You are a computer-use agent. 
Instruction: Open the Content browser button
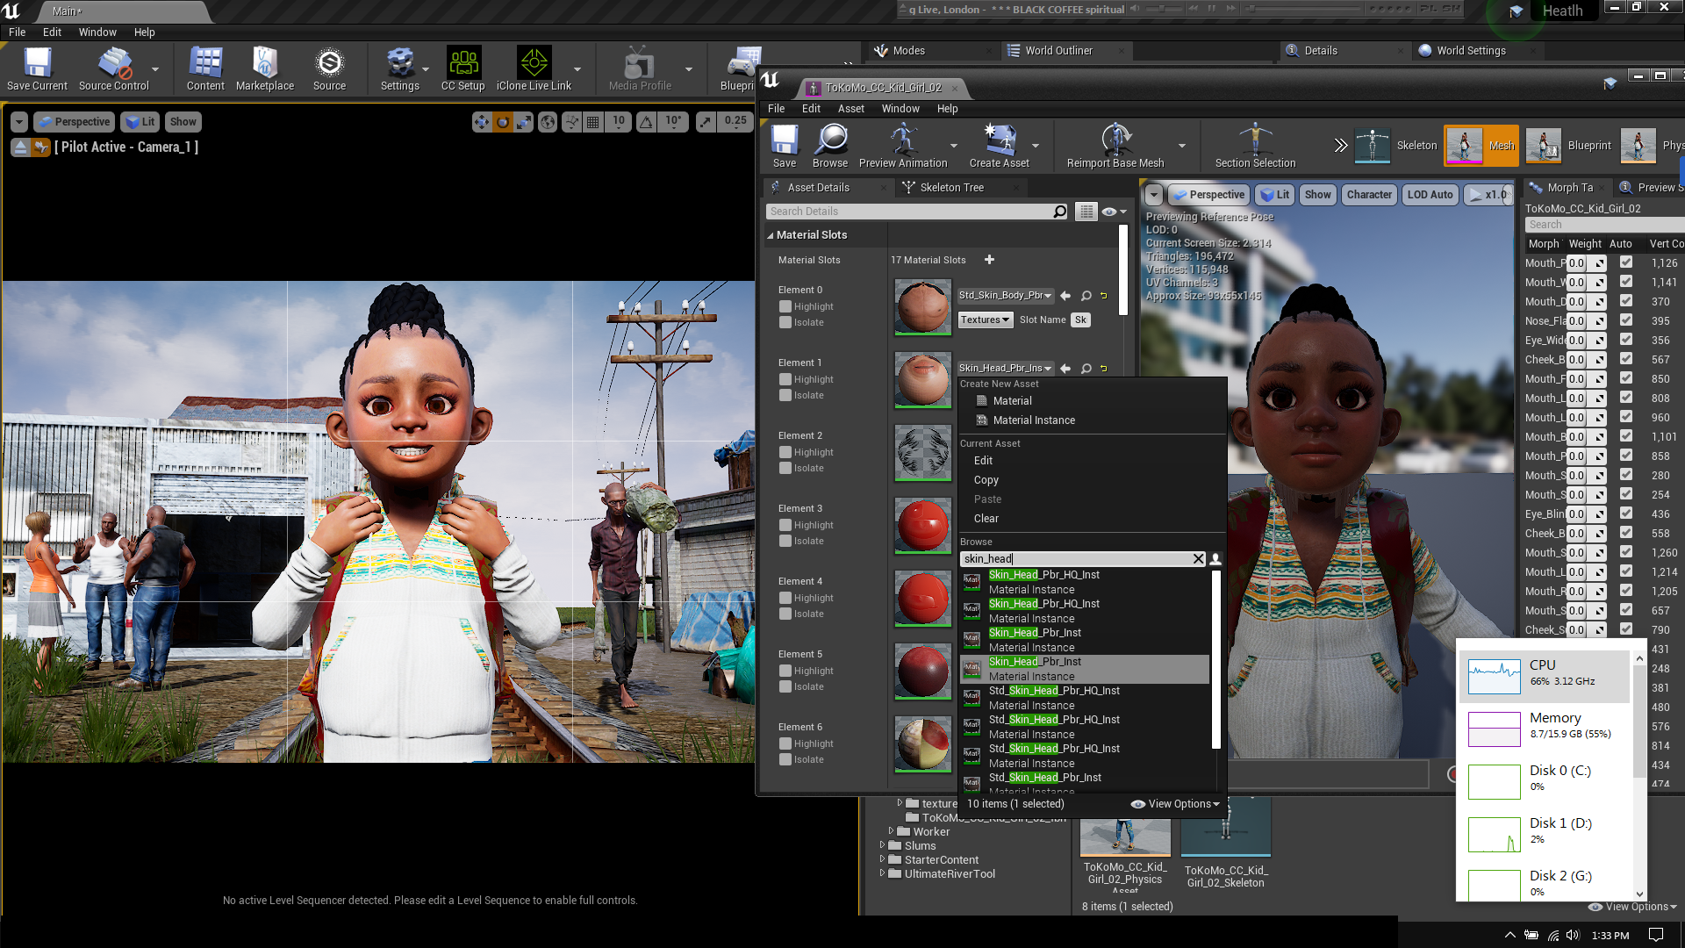[205, 68]
